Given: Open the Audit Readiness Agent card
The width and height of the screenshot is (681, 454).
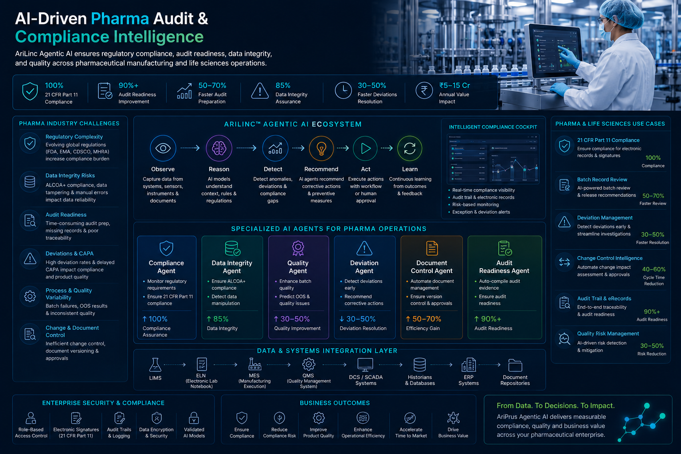Looking at the screenshot, I should pos(505,288).
